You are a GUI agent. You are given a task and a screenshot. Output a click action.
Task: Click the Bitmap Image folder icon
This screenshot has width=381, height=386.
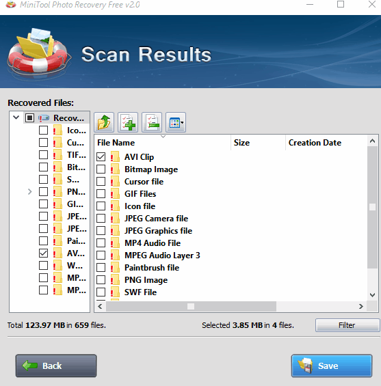point(115,169)
